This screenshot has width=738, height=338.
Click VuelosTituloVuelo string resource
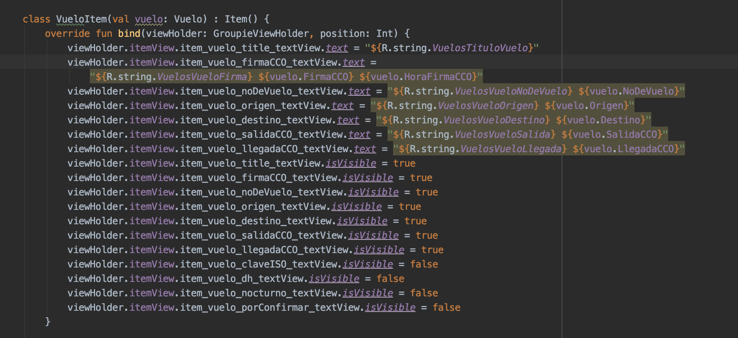(480, 48)
